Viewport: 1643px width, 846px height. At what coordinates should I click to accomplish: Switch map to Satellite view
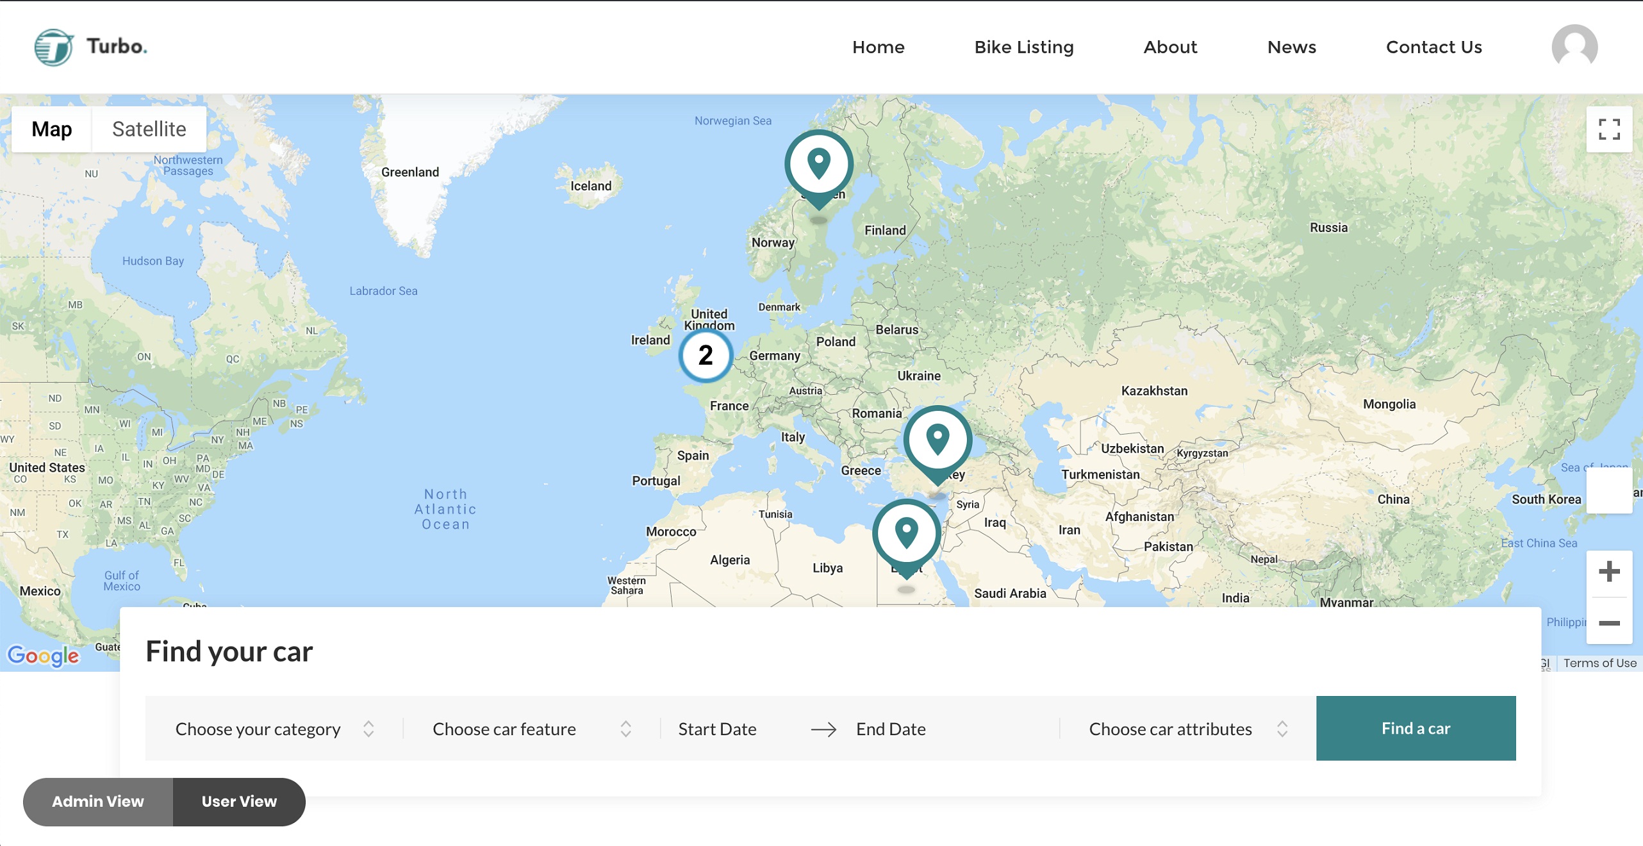tap(149, 129)
